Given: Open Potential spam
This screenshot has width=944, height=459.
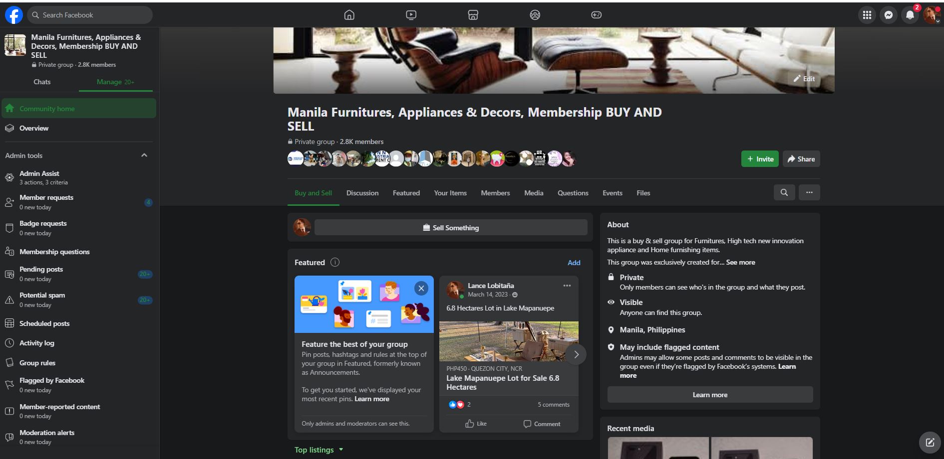Looking at the screenshot, I should (79, 300).
